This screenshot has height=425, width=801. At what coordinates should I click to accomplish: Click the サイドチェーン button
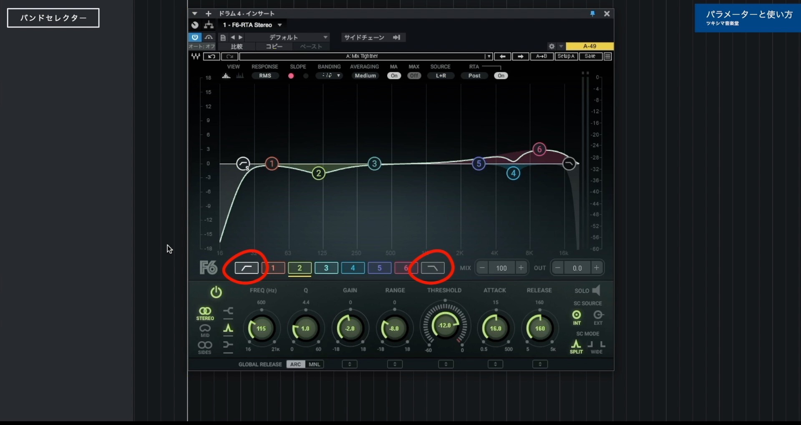point(365,38)
